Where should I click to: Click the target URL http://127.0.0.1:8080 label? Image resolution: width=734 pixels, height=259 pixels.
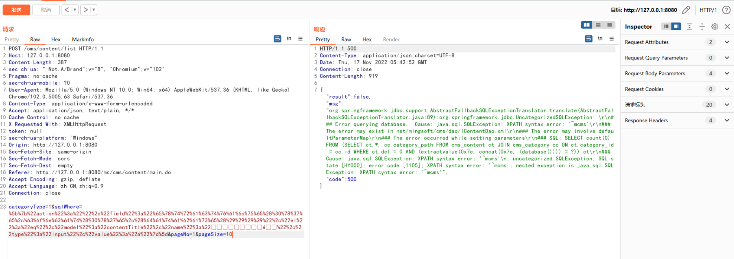click(650, 10)
